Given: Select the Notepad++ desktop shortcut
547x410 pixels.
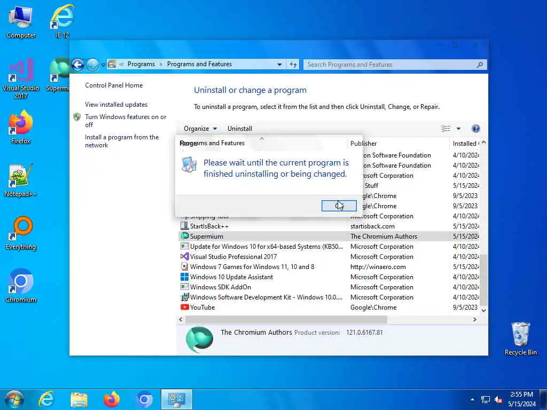Looking at the screenshot, I should click(21, 180).
